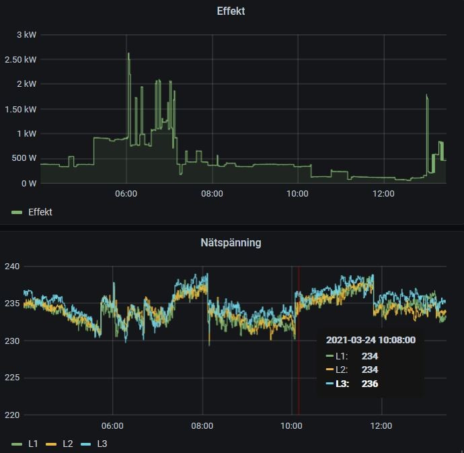Screen dimensions: 464x453
Task: Open the Nätspänning panel title menu
Action: click(x=231, y=242)
